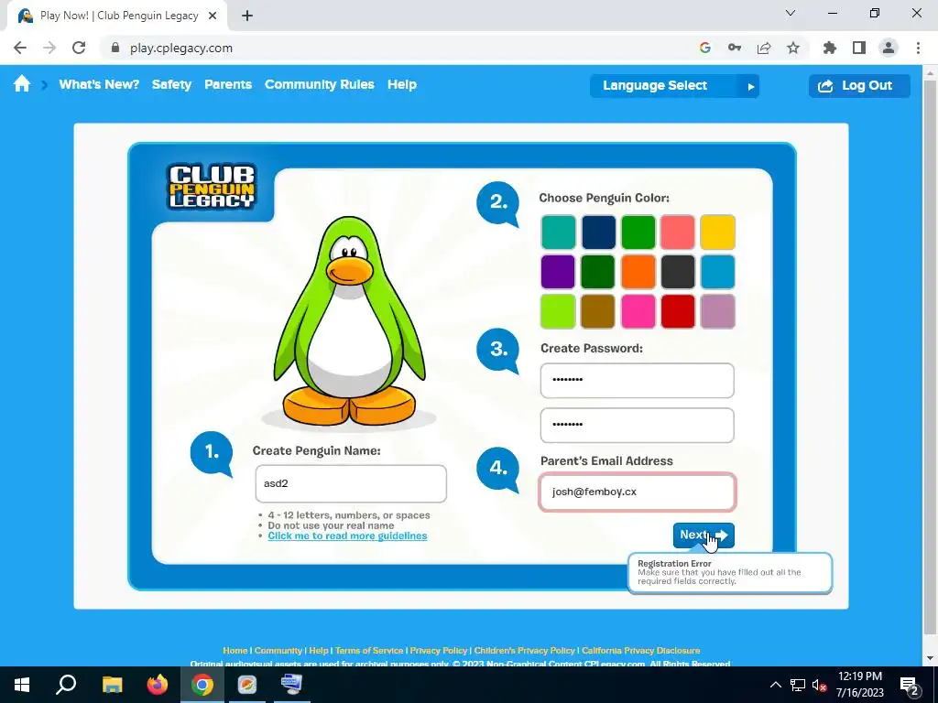Show hidden system tray icons
Viewport: 938px width, 703px height.
pyautogui.click(x=775, y=685)
